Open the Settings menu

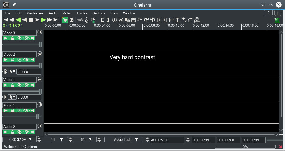coord(99,13)
